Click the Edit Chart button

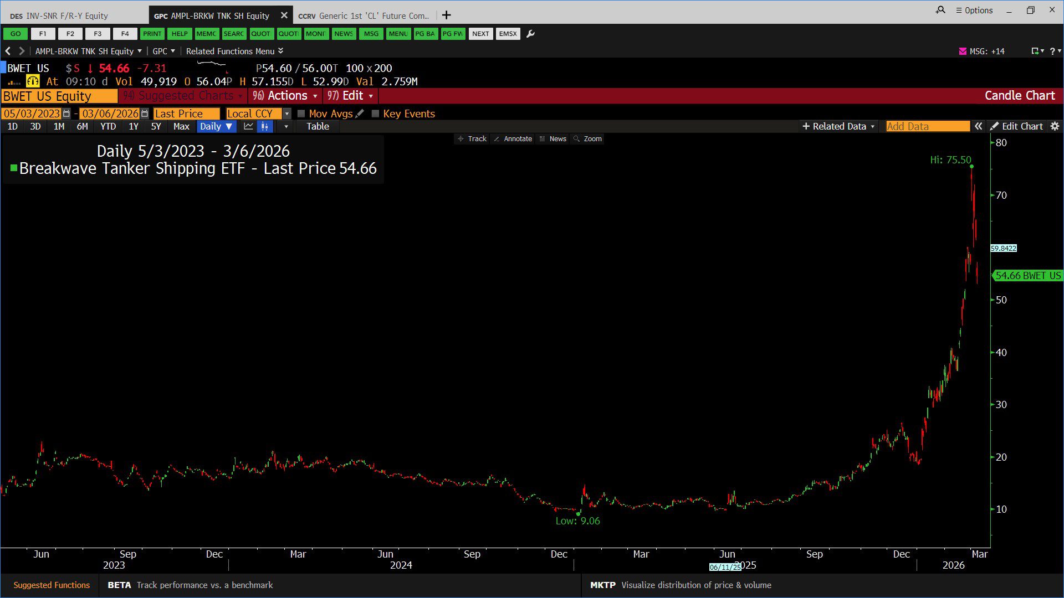tap(1017, 126)
